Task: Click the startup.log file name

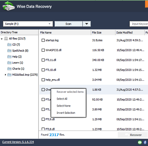Action: [x=52, y=40]
